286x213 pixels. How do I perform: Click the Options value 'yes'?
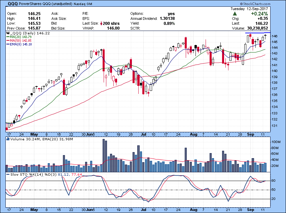pos(171,14)
